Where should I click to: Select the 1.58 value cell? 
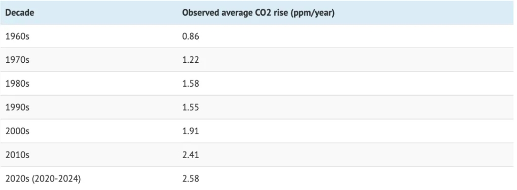(347, 84)
